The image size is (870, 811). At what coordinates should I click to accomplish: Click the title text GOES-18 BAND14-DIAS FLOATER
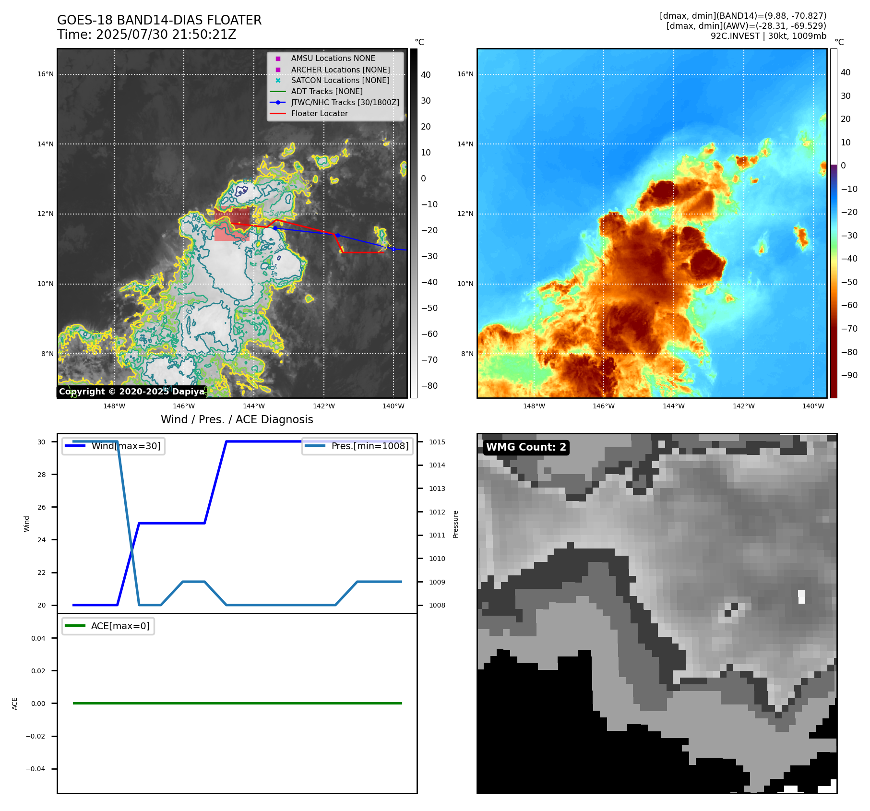point(159,20)
